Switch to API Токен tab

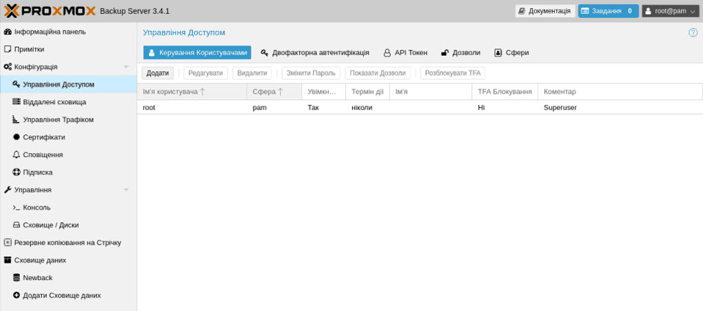[x=405, y=53]
